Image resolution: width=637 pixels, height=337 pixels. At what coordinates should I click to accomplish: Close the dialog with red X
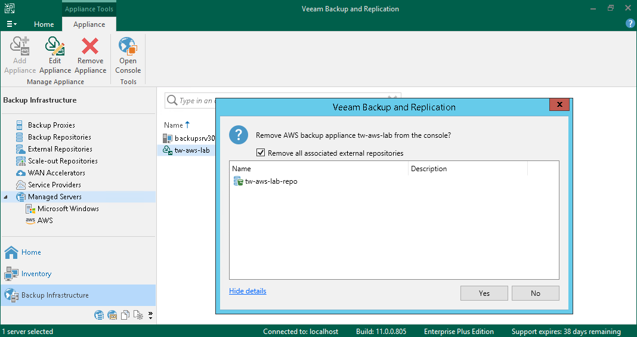coord(559,104)
